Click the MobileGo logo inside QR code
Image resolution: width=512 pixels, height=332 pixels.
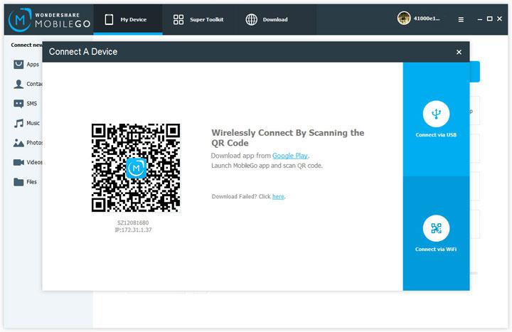click(x=136, y=168)
